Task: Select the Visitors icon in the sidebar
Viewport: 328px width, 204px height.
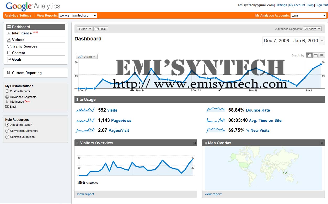Action: pos(8,40)
